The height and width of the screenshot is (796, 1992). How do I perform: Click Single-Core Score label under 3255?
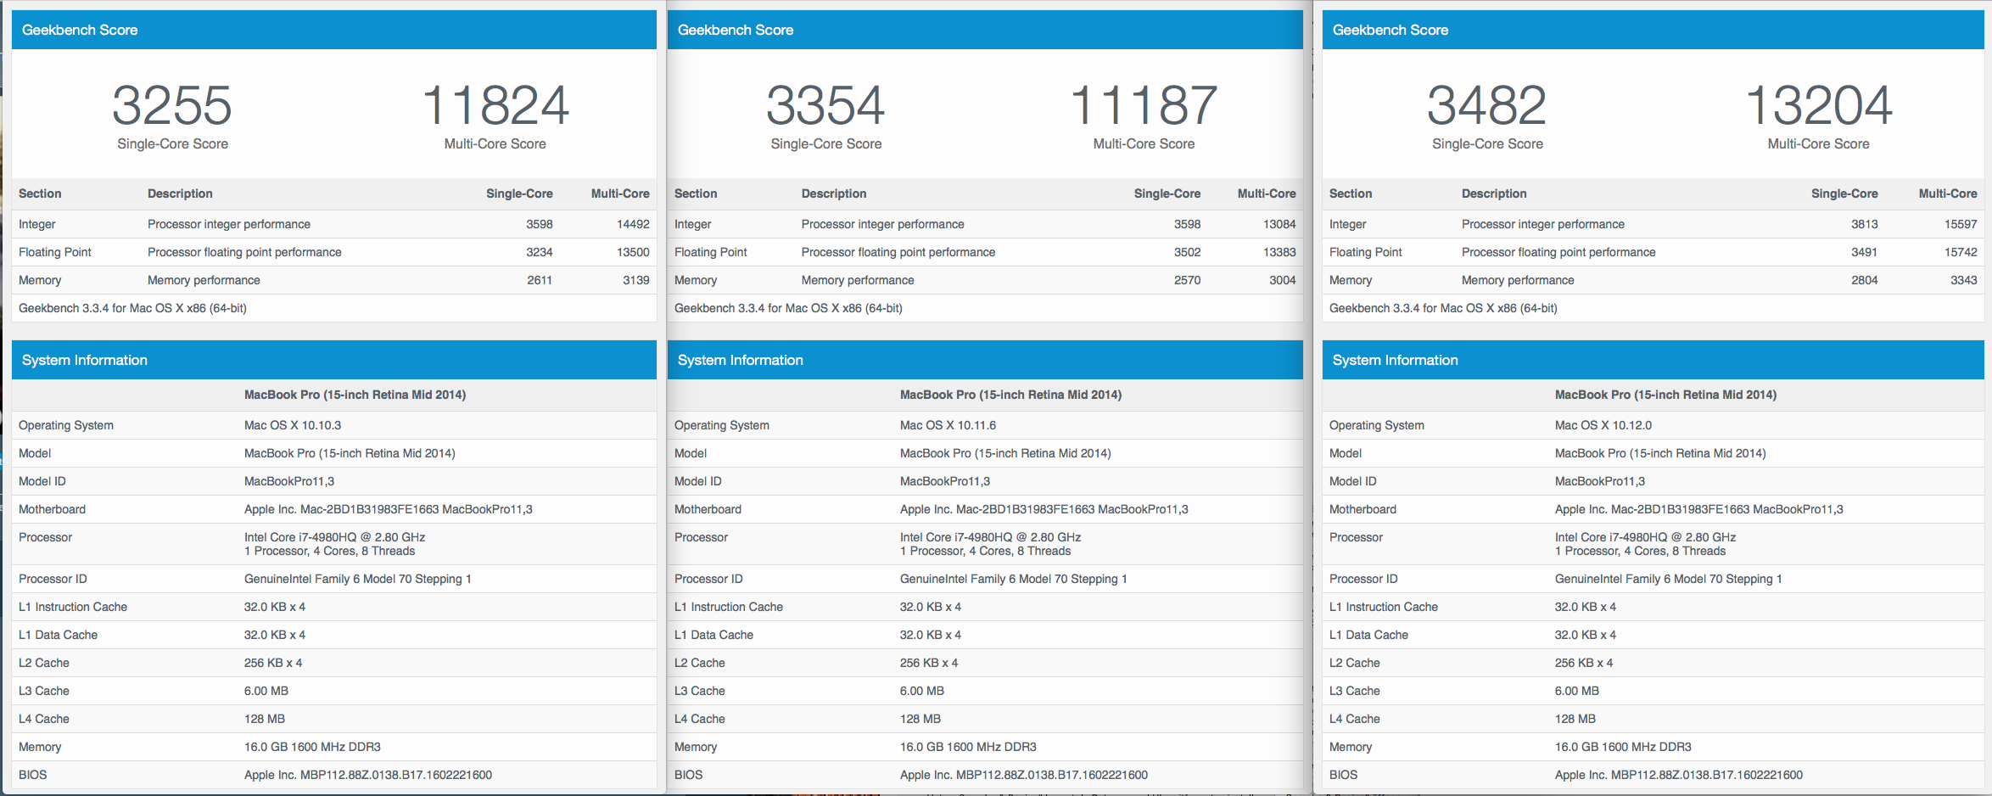(173, 144)
